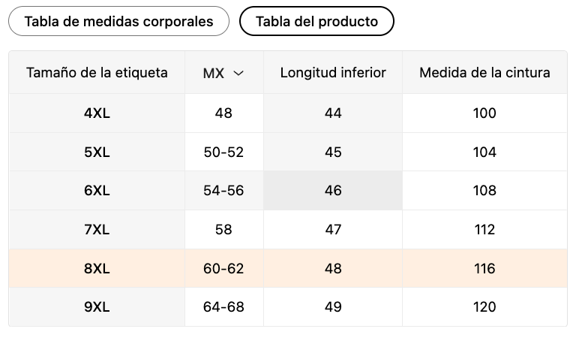This screenshot has height=344, width=582.
Task: Select the Tabla del producto tab
Action: [316, 21]
